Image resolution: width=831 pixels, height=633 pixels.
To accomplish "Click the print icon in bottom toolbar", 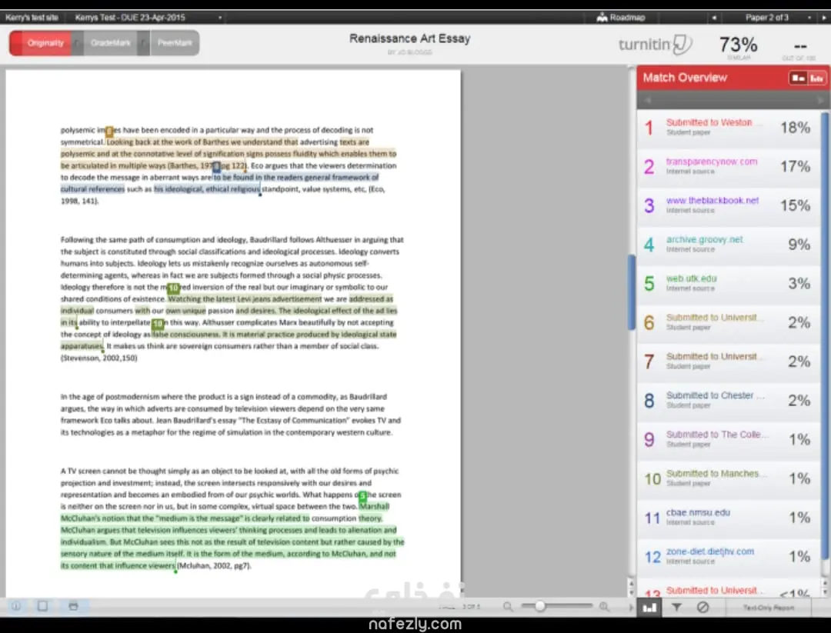I will [73, 606].
